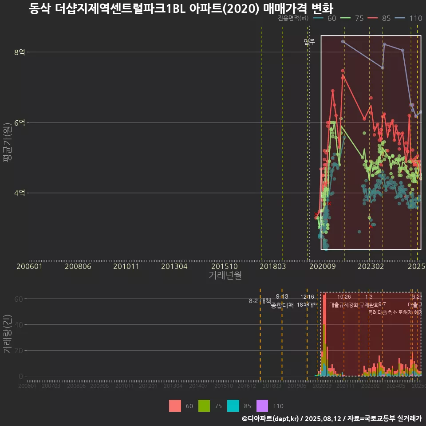
Task: Click the '©디아파트(dapt.kr)' source credit
Action: click(x=270, y=418)
